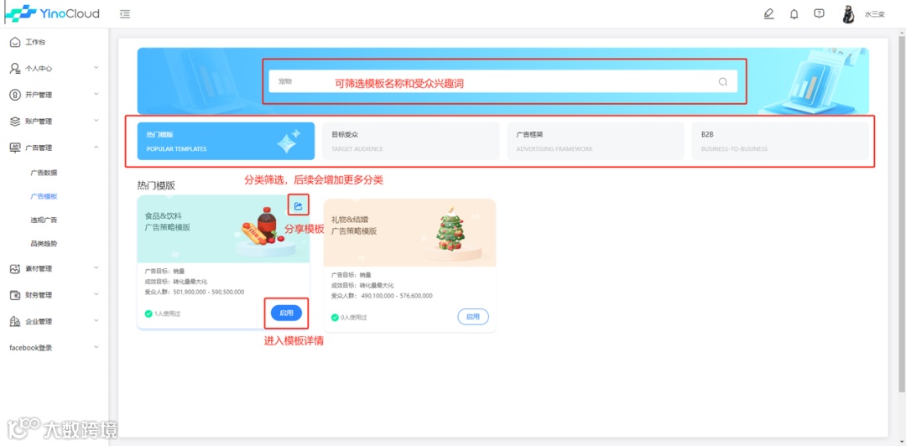Click the 素材管理 image icon
The width and height of the screenshot is (906, 446).
pyautogui.click(x=15, y=268)
